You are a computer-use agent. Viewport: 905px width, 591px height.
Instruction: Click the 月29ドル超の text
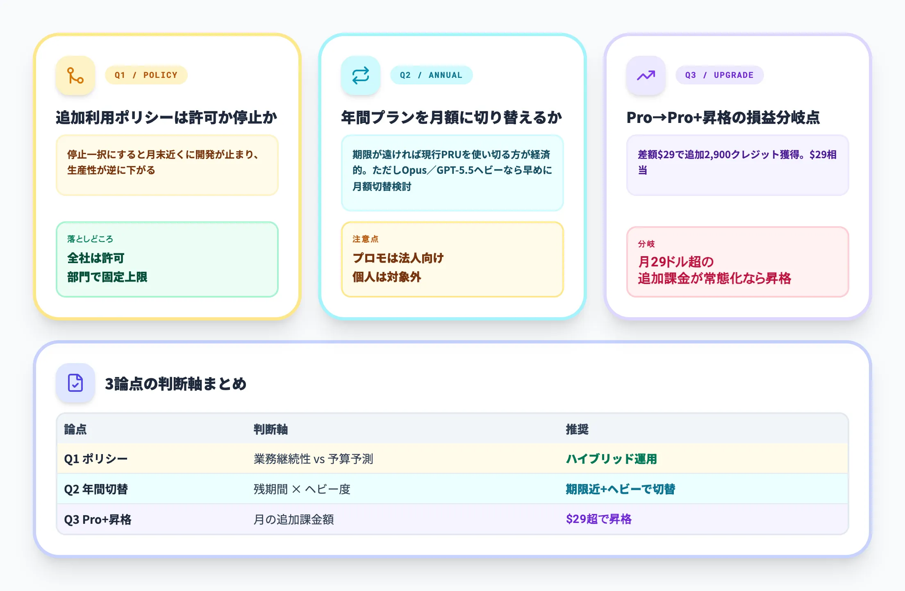[x=676, y=262]
